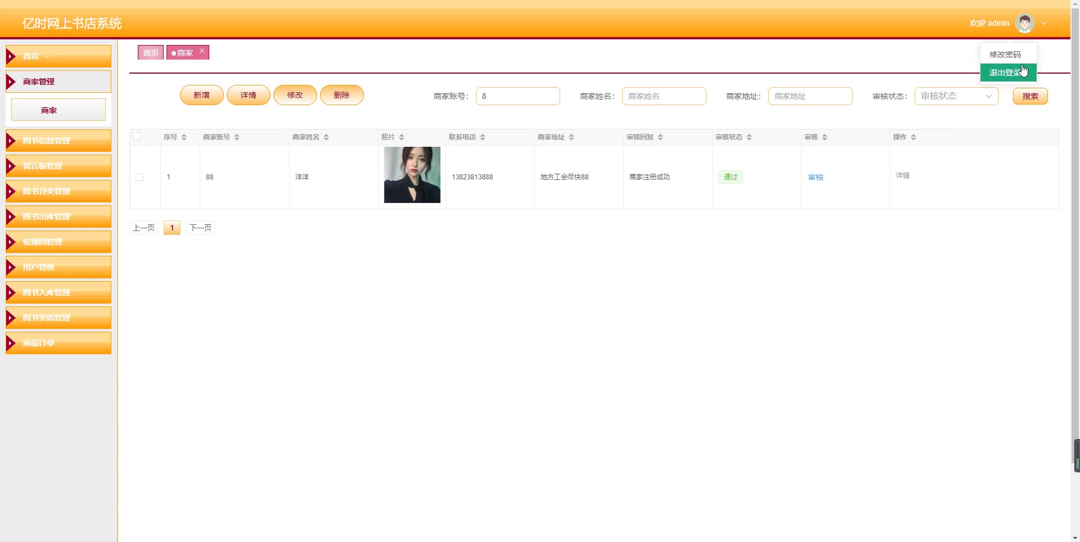
Task: Sort table by 审核 column arrows
Action: 825,137
